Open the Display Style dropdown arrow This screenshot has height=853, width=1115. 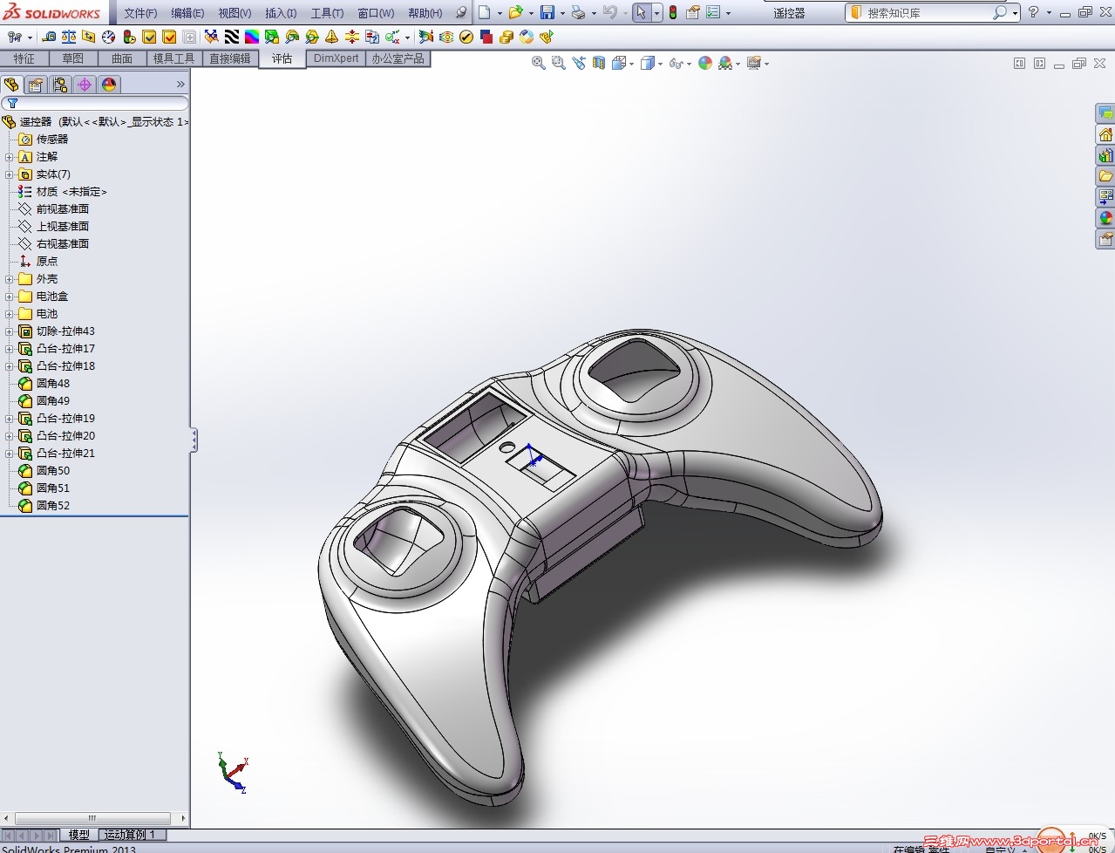click(x=661, y=64)
